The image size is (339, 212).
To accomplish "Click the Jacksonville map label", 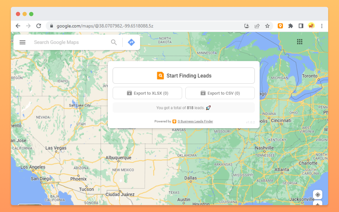I will pyautogui.click(x=302, y=199).
